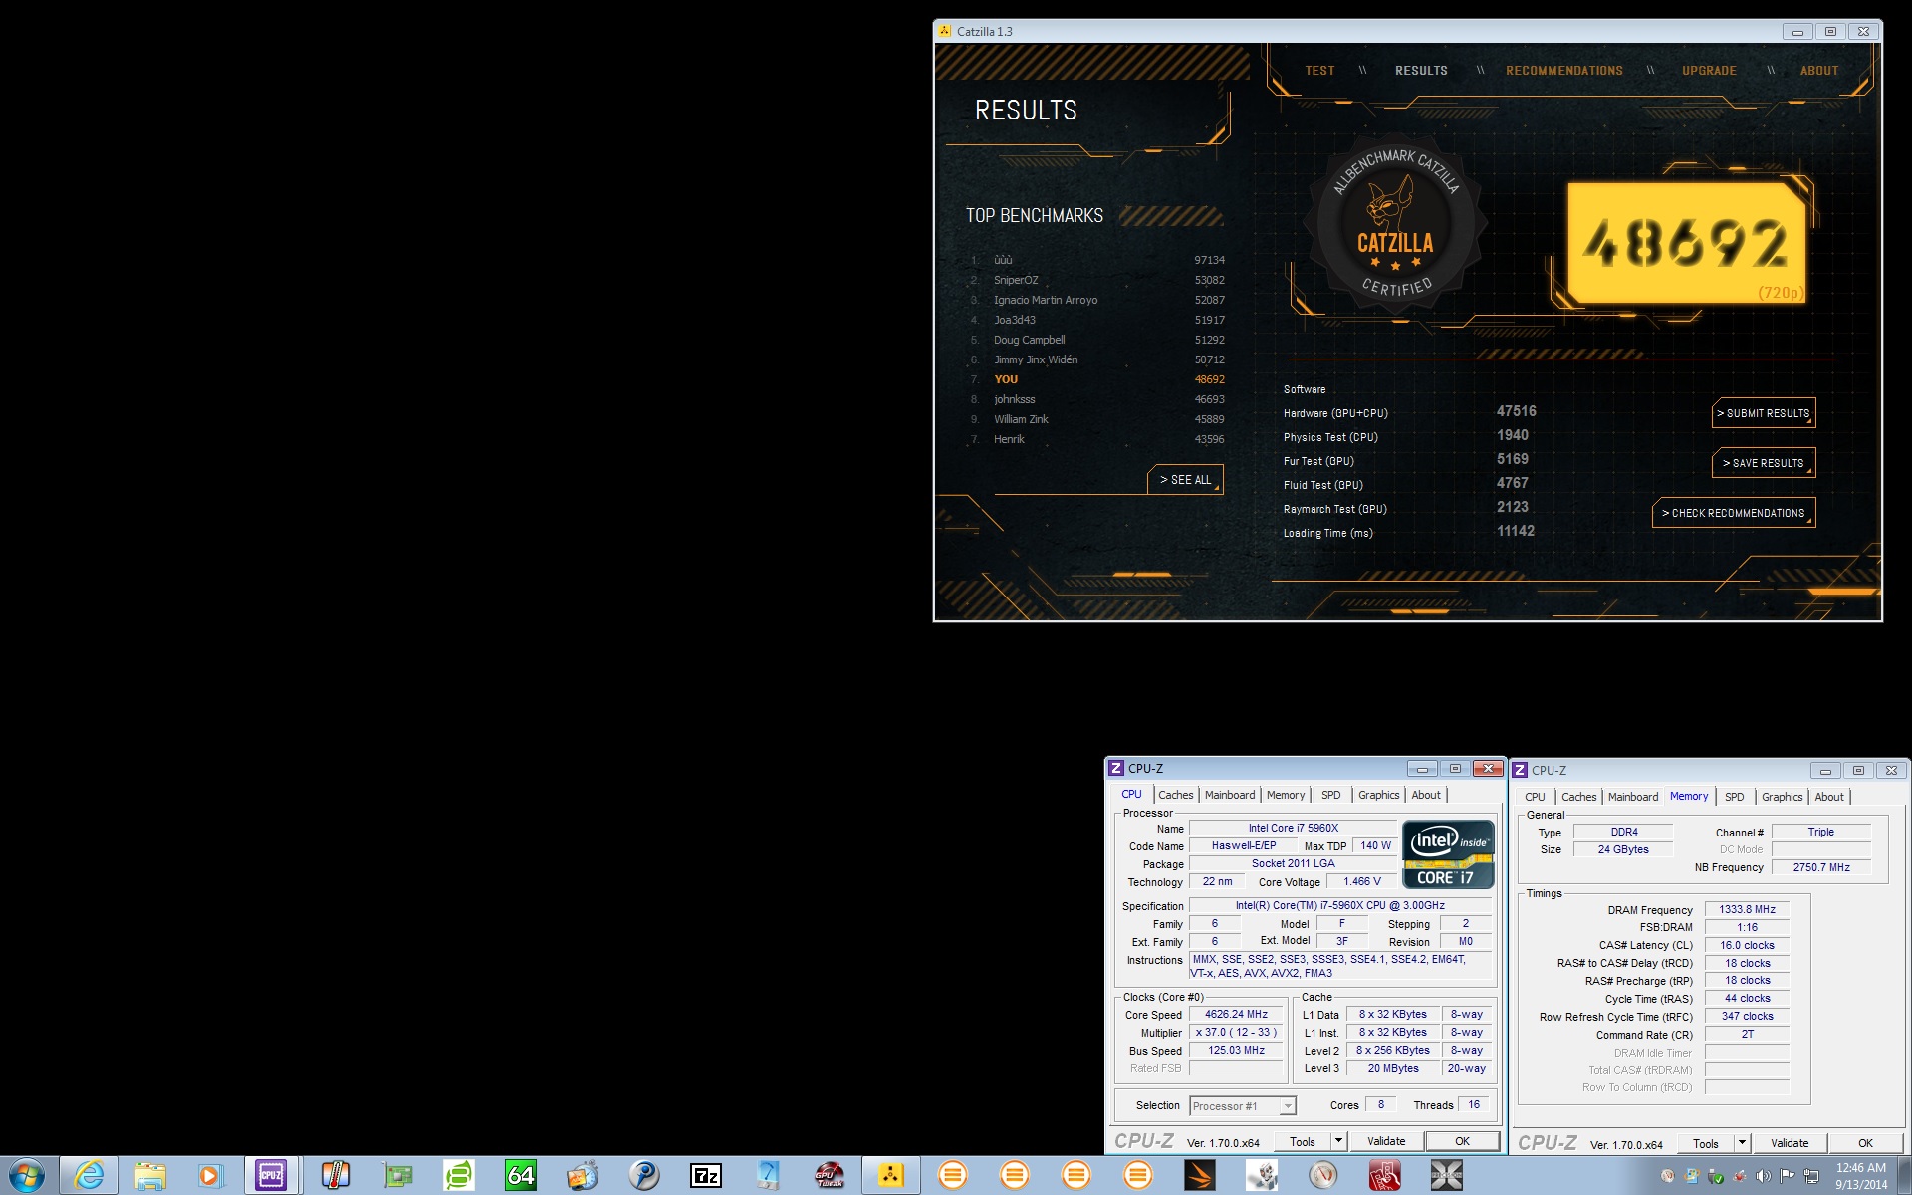The image size is (1912, 1195).
Task: Click CHECK RECOMMENDATIONS button
Action: [1734, 513]
